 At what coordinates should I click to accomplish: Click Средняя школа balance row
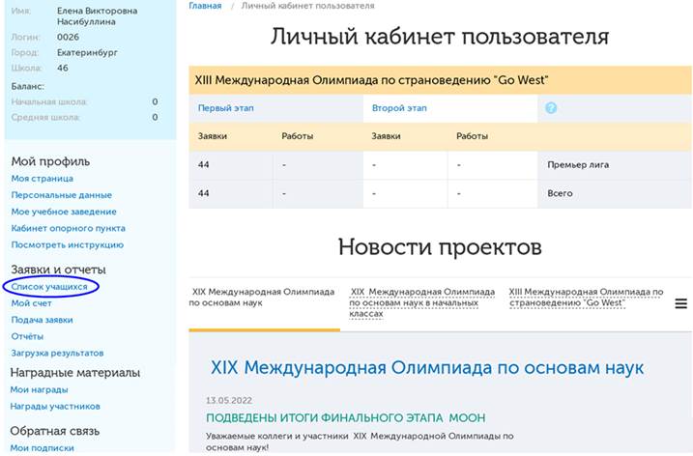84,118
